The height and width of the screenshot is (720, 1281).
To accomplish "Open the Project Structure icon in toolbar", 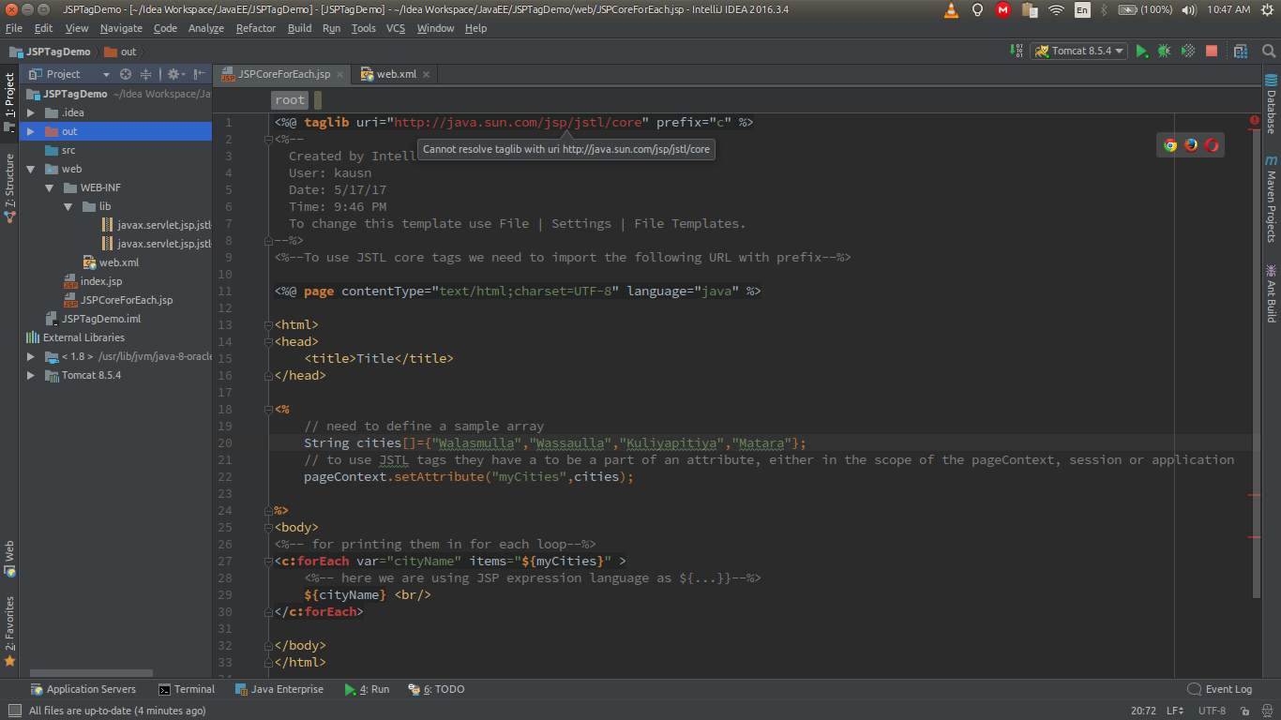I will click(x=1241, y=52).
